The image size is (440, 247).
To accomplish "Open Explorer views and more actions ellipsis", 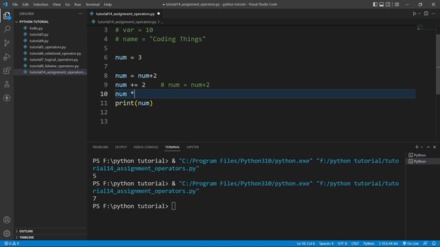I will click(x=80, y=14).
